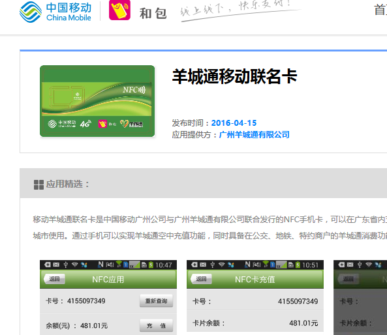
Task: Click the NFC icon in first screenshot status bar
Action: 101,265
